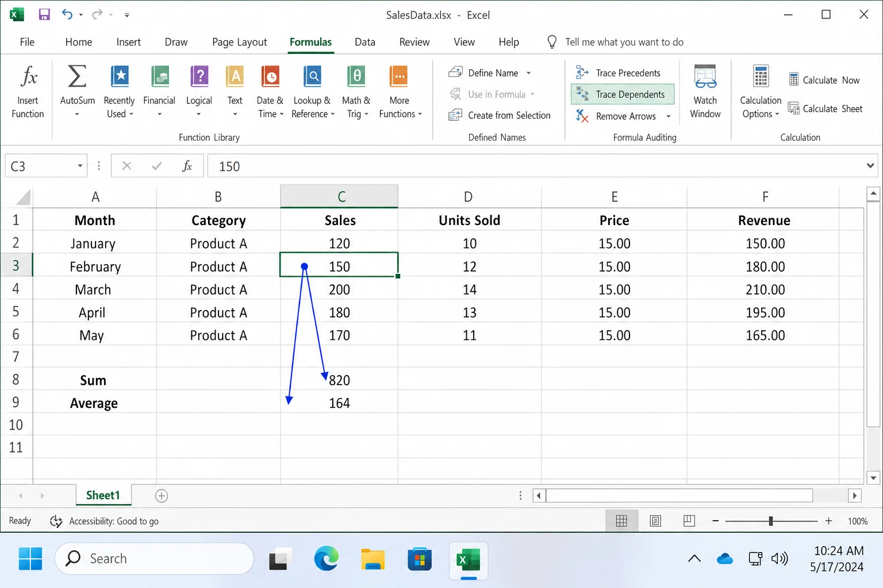Click the taskbar Search box

(154, 559)
